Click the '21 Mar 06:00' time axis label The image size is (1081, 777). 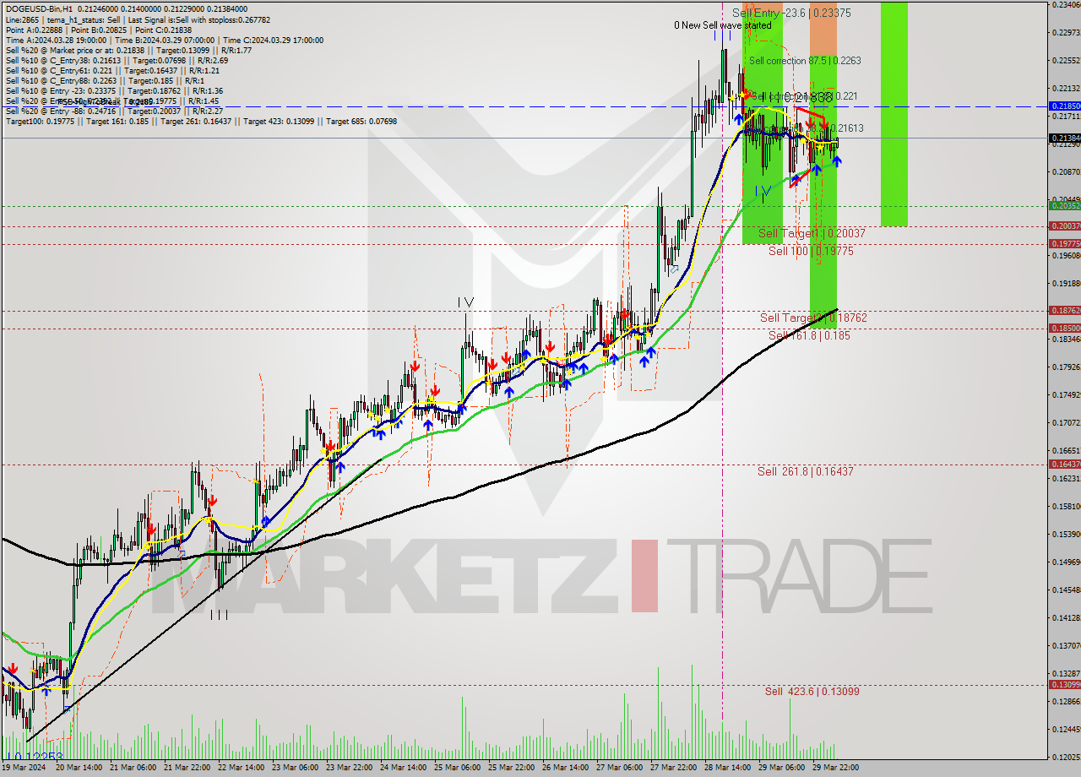(134, 768)
